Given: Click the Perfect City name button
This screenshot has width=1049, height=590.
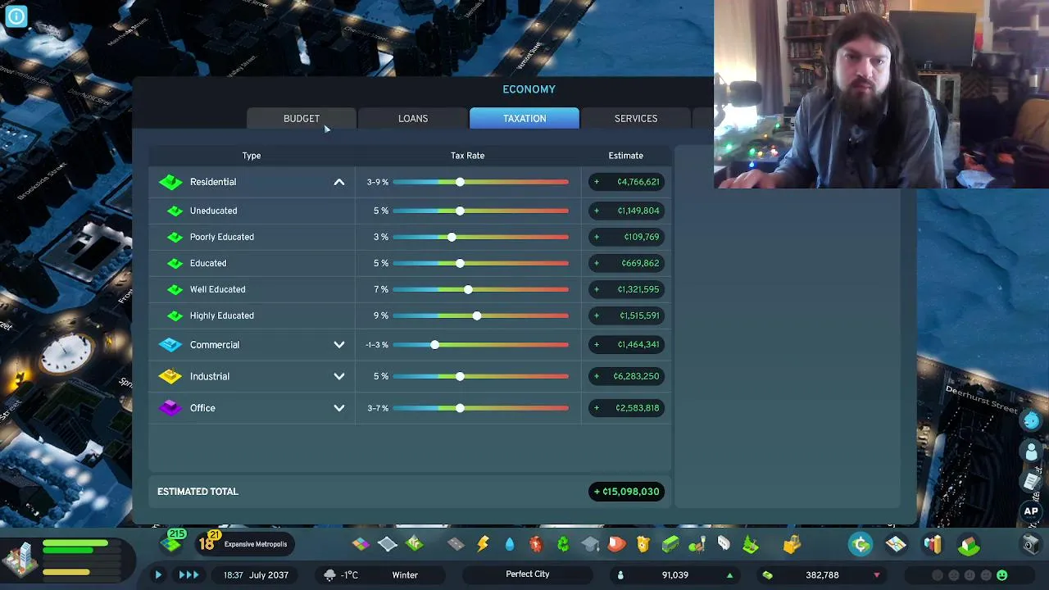Looking at the screenshot, I should pyautogui.click(x=528, y=574).
